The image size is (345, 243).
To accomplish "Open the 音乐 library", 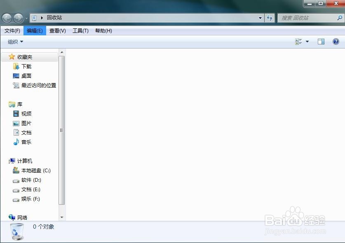I will click(26, 142).
